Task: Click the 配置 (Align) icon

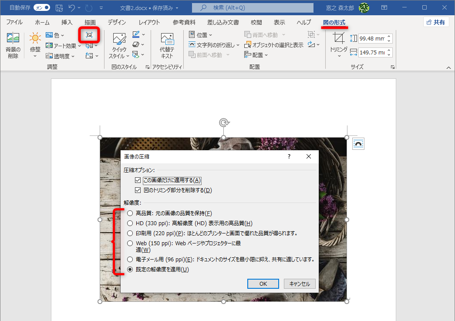Action: coord(247,54)
